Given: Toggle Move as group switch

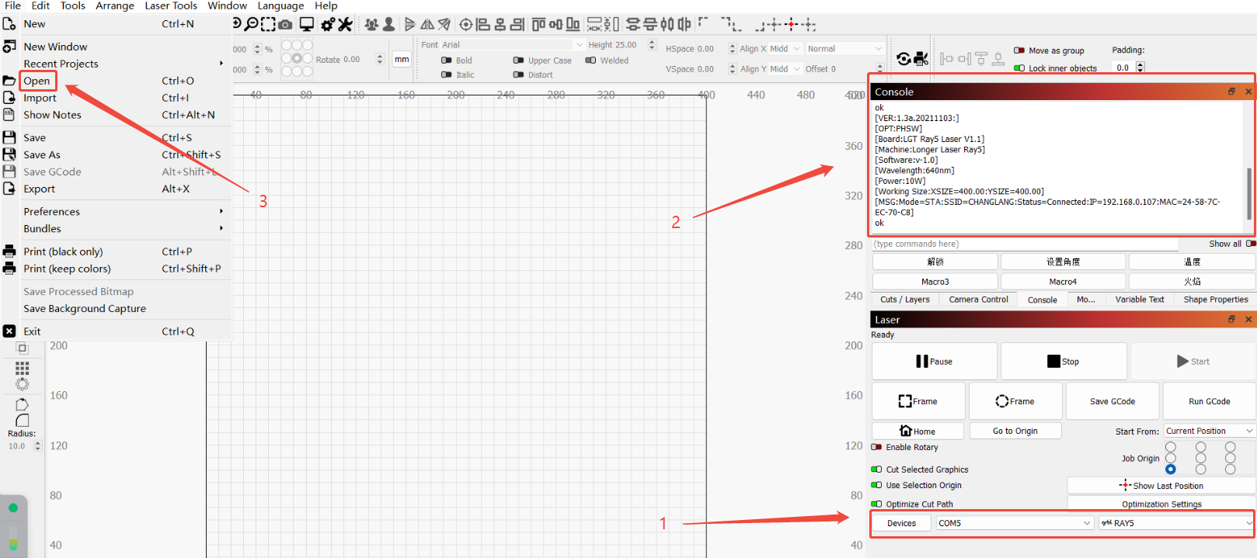Looking at the screenshot, I should pos(1018,50).
